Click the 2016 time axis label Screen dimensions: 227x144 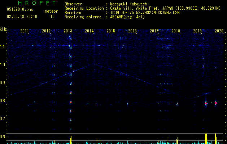pyautogui.click(x=132, y=31)
